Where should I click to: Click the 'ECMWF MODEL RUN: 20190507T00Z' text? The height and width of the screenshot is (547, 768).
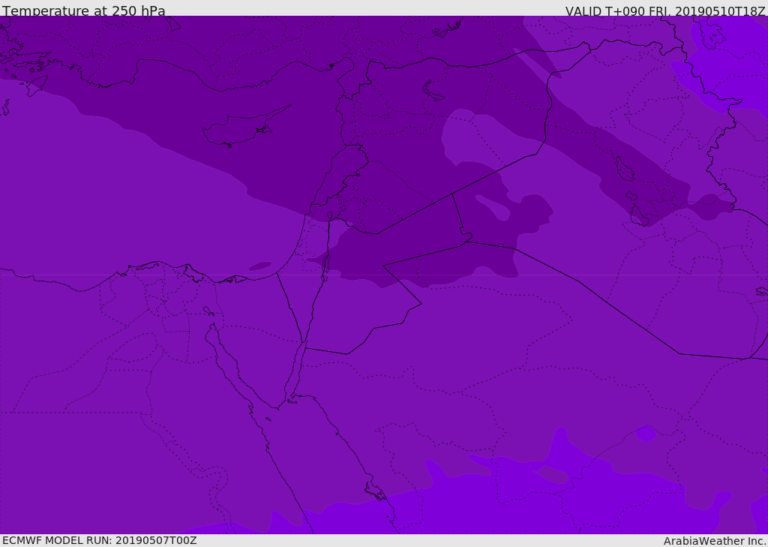tap(100, 540)
